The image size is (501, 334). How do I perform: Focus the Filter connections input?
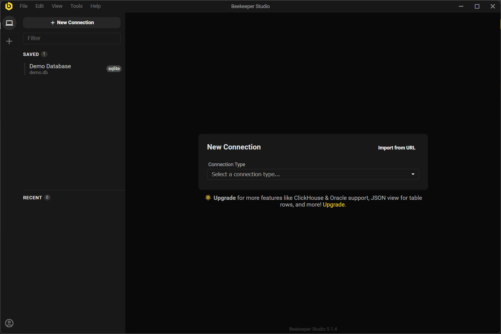point(72,38)
